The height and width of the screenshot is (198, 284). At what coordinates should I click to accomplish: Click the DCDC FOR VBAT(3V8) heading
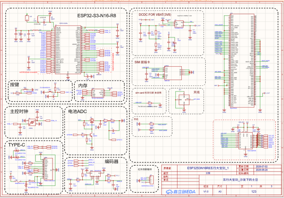click(155, 14)
